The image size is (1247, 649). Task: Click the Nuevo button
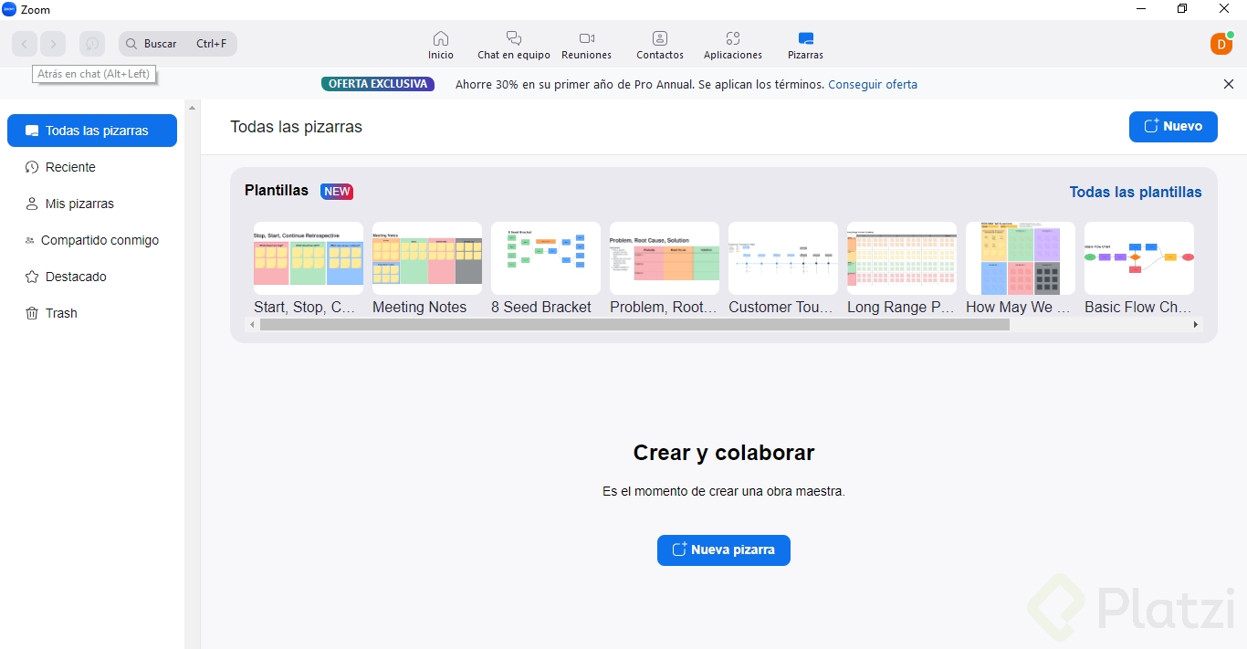tap(1173, 127)
